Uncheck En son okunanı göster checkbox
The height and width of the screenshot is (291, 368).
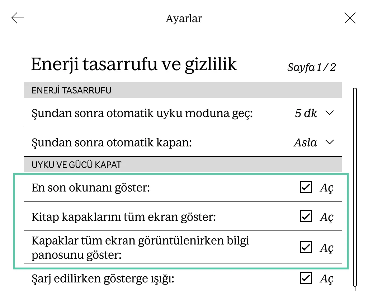(306, 187)
